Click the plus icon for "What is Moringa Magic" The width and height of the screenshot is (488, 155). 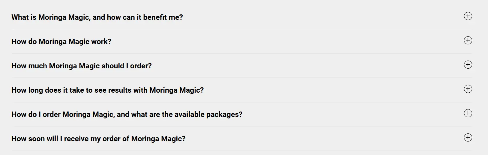coord(468,16)
